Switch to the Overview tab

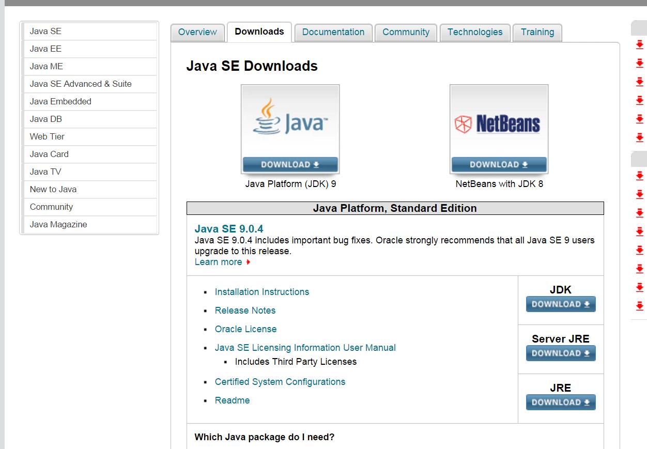tap(197, 32)
